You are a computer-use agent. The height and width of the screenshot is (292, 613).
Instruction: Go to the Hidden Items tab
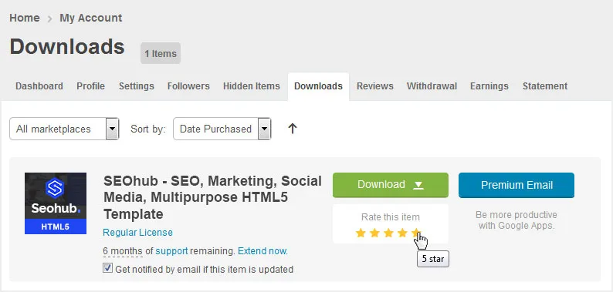click(x=252, y=86)
